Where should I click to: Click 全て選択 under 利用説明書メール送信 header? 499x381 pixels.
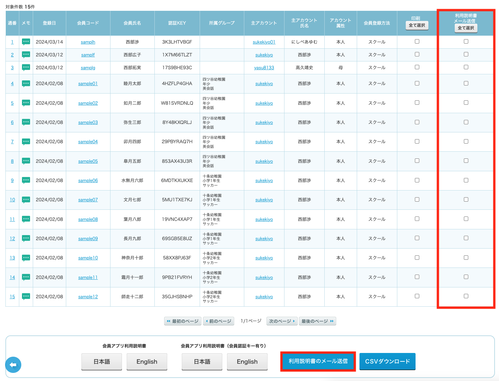466,28
